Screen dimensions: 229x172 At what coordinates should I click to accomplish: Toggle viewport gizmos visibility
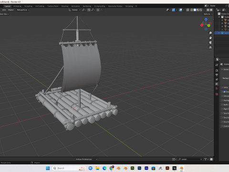(x=174, y=10)
